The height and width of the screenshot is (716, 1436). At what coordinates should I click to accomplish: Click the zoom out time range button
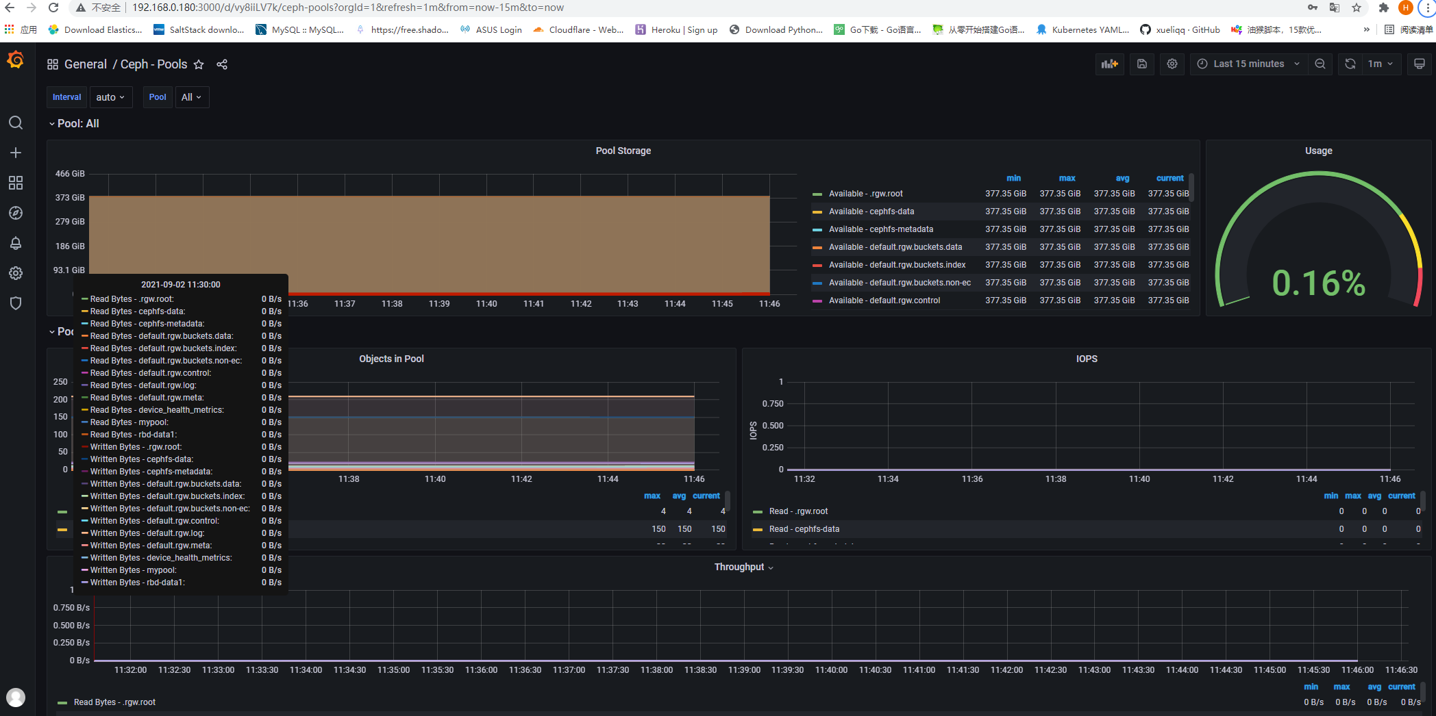1320,64
